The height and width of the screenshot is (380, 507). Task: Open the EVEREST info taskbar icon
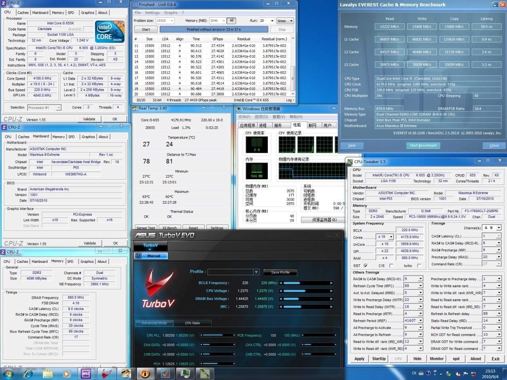pyautogui.click(x=145, y=373)
